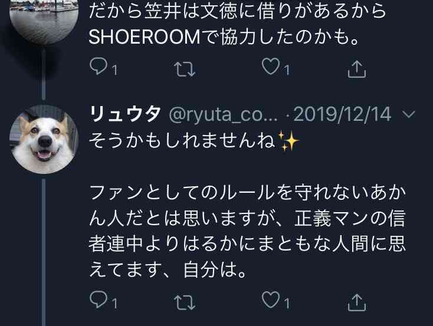Retweet the SHOEROOM tweet

(x=185, y=68)
